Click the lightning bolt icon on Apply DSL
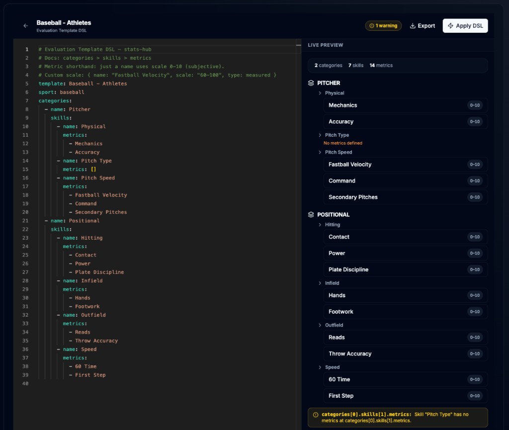Viewport: 509px width, 430px height. tap(450, 26)
